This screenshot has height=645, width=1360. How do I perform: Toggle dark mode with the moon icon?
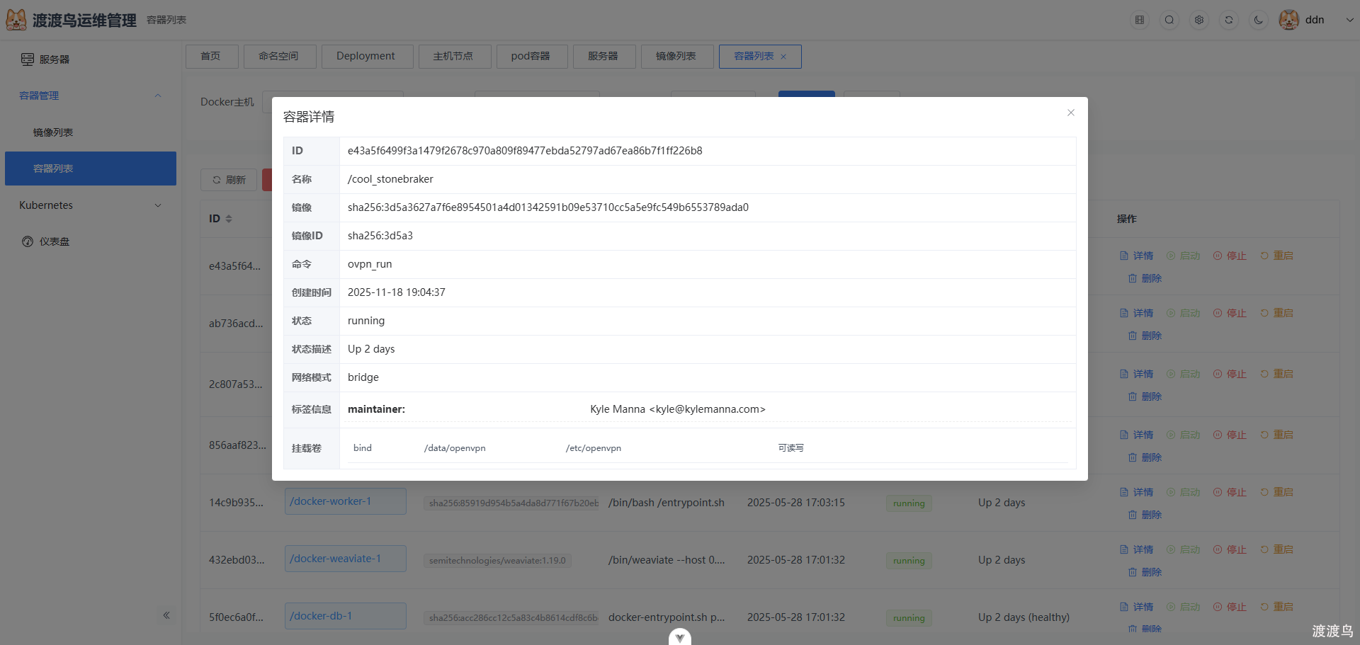pos(1258,20)
